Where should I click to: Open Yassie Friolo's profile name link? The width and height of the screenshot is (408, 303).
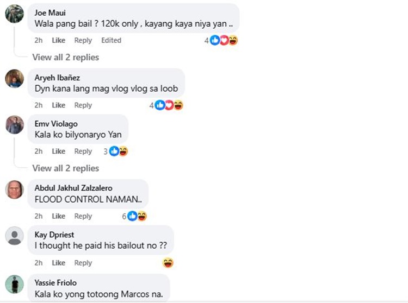(x=55, y=282)
